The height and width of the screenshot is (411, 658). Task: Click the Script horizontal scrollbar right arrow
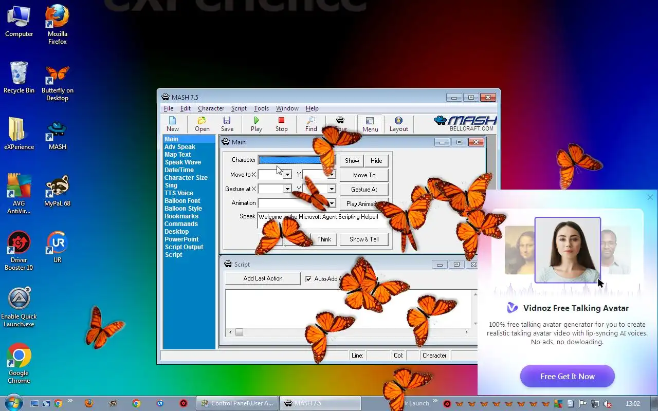(x=467, y=332)
